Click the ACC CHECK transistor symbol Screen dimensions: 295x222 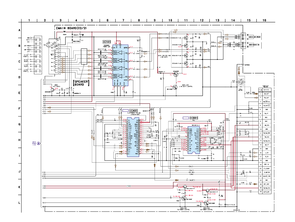tap(52, 90)
